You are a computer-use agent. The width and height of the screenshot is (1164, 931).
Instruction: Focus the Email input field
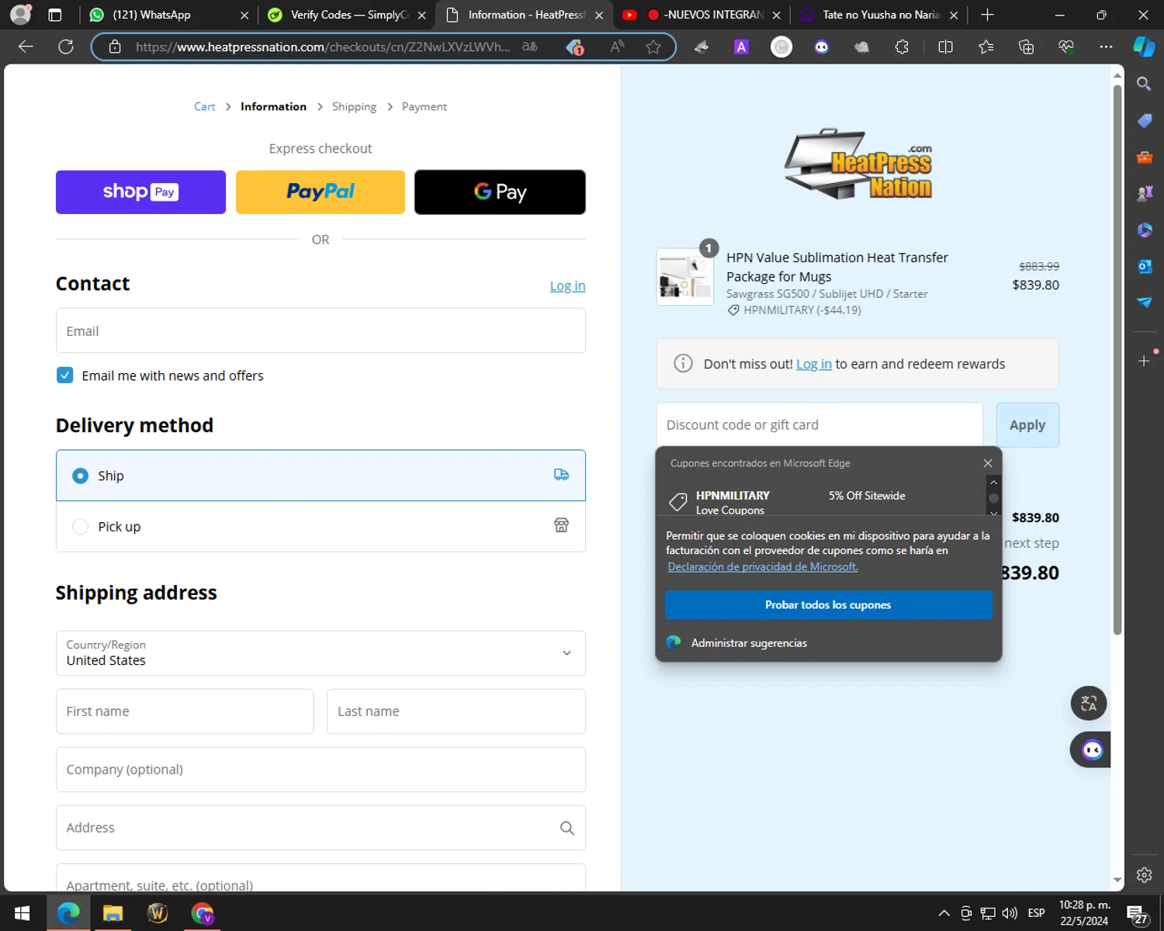(320, 331)
